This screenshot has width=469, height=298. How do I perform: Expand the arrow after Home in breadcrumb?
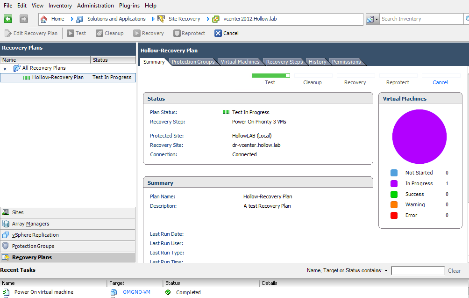(x=72, y=19)
